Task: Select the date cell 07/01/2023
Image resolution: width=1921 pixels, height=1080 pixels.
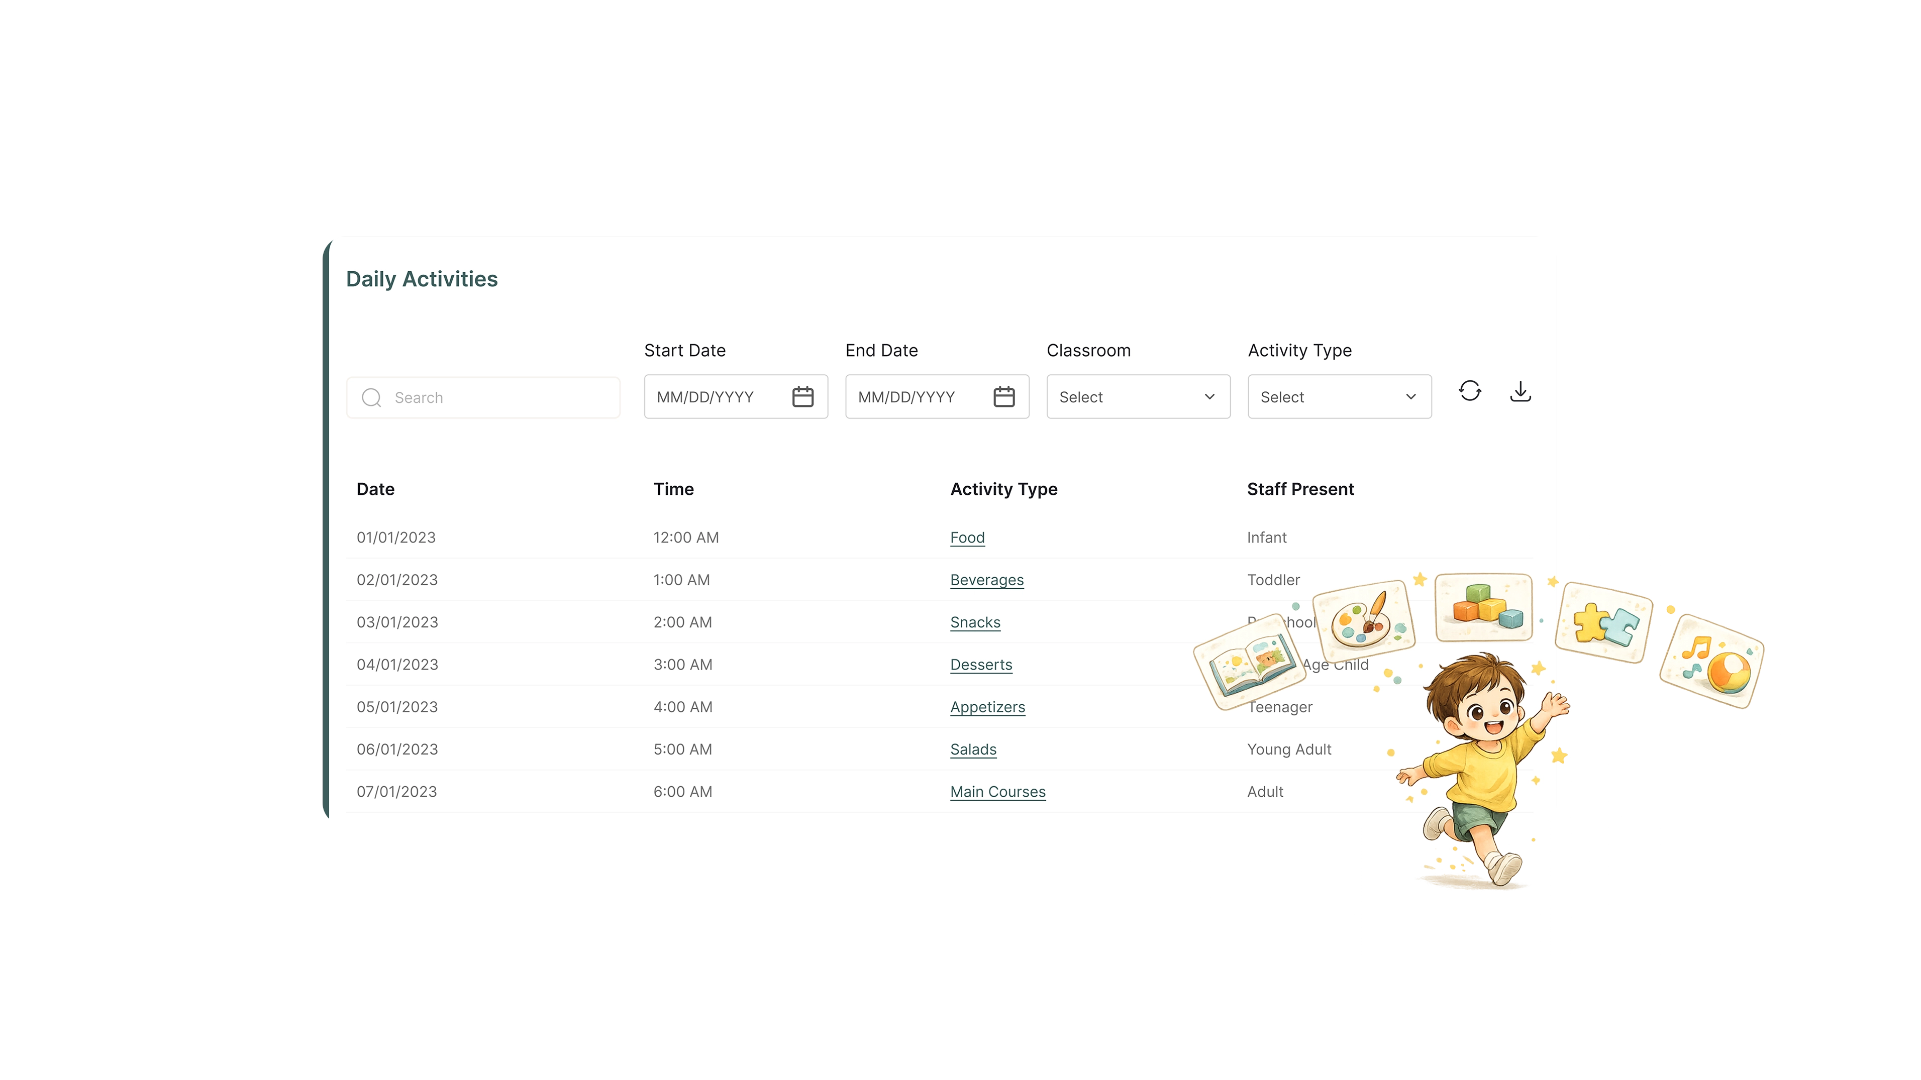Action: pos(397,792)
